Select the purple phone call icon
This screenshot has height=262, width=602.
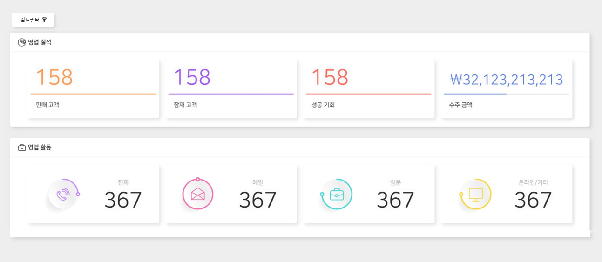(63, 194)
